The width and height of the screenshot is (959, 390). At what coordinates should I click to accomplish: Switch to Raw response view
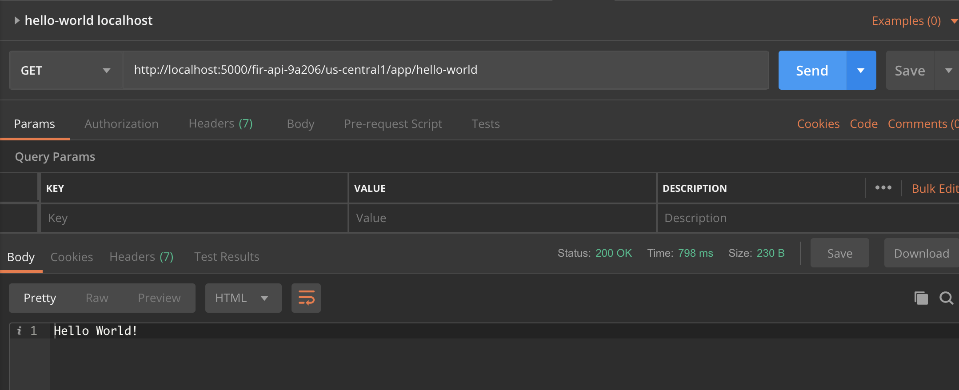[97, 298]
